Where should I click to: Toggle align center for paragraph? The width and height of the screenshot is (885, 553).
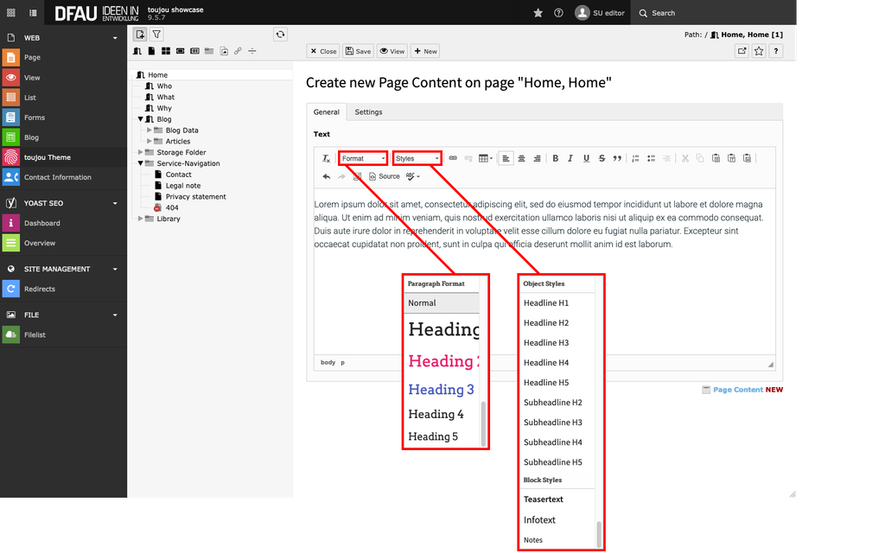[x=521, y=158]
